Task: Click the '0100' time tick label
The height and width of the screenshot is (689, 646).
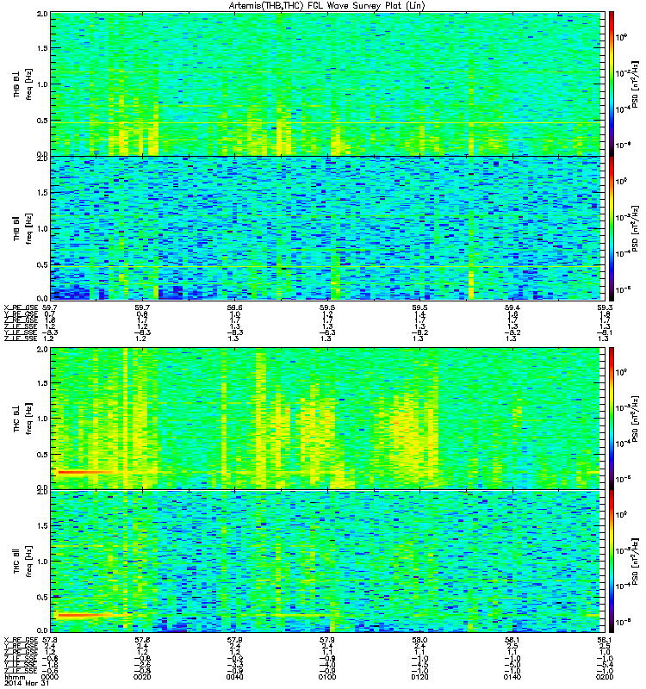Action: pos(327,677)
